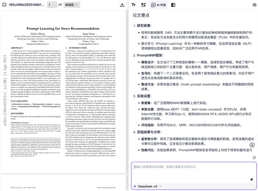Click the 评估指标 bullet label
The width and height of the screenshot is (258, 191).
click(148, 125)
